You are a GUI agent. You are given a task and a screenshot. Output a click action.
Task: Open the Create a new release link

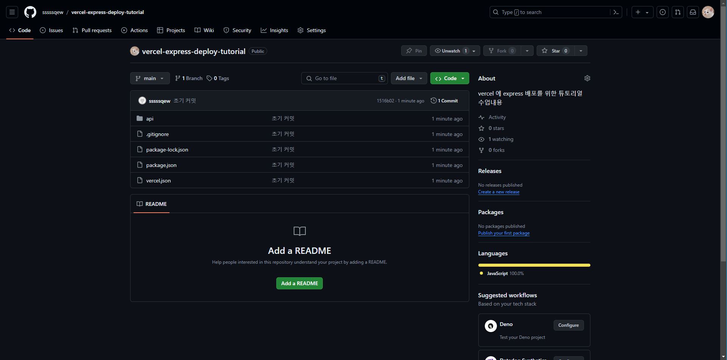coord(498,192)
